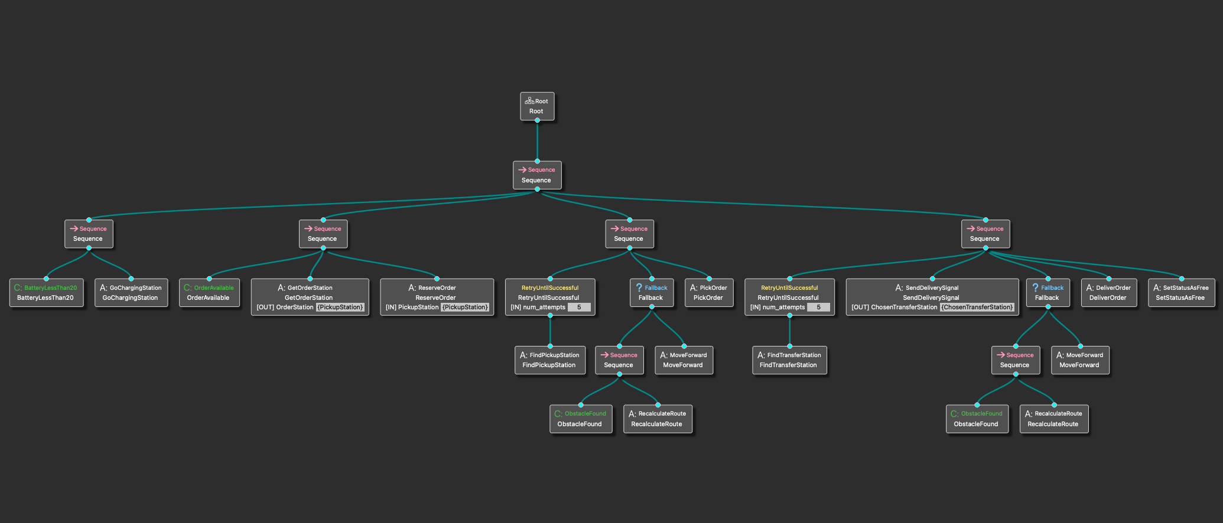
Task: Edit OrderStation port value on GetOrderStation
Action: coord(340,307)
